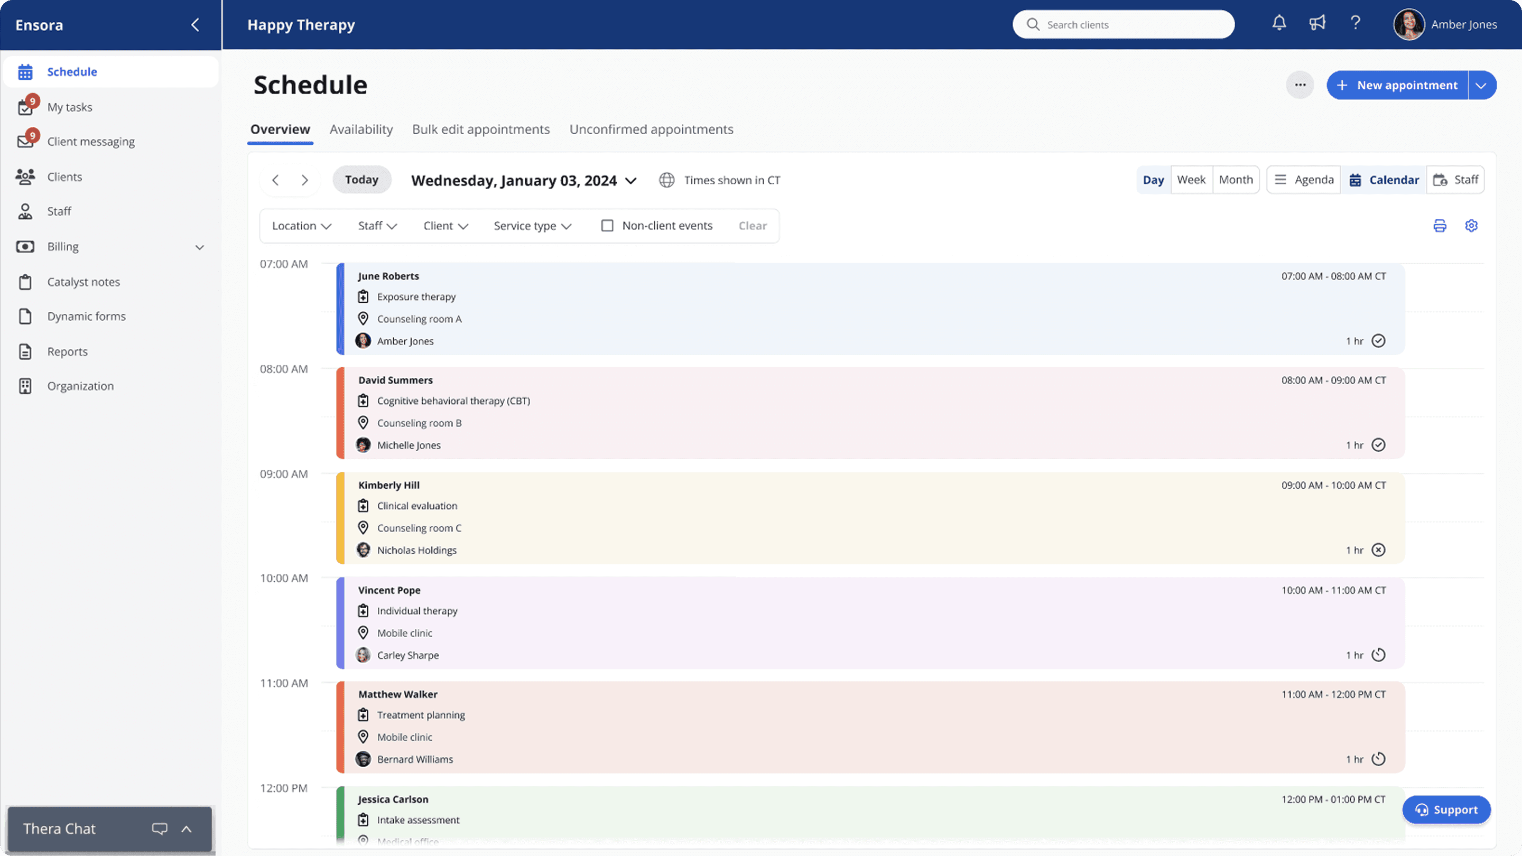Screen dimensions: 1522x856
Task: Expand the Service type filter
Action: [532, 225]
